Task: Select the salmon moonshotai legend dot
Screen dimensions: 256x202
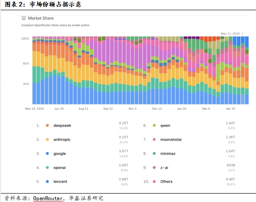Action: (x=154, y=139)
